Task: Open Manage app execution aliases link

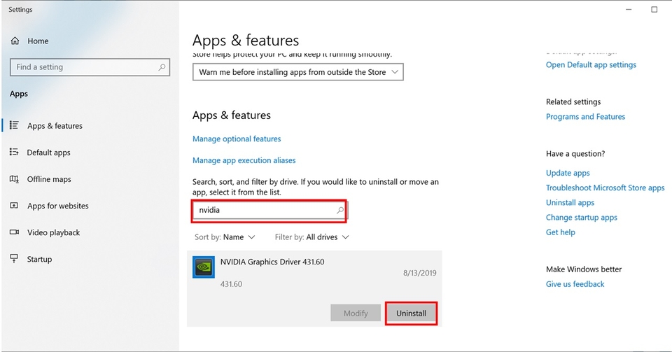Action: click(244, 160)
